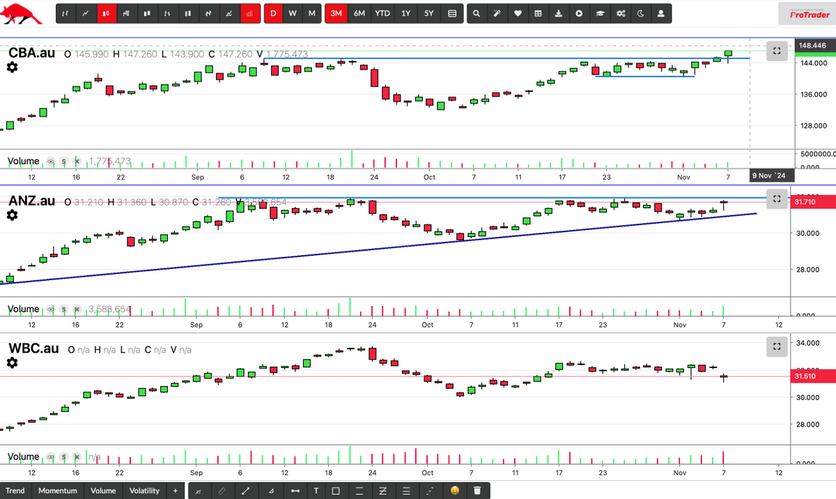Select the D daily interval
This screenshot has width=836, height=499.
(272, 13)
